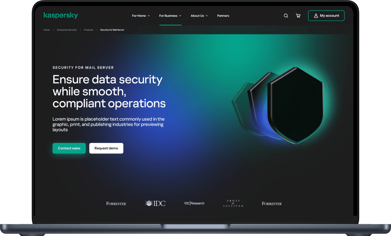Click the VDC Research logo
The image size is (391, 236).
[194, 203]
